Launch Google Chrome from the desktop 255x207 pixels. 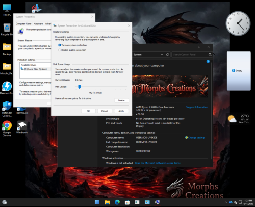click(7, 128)
